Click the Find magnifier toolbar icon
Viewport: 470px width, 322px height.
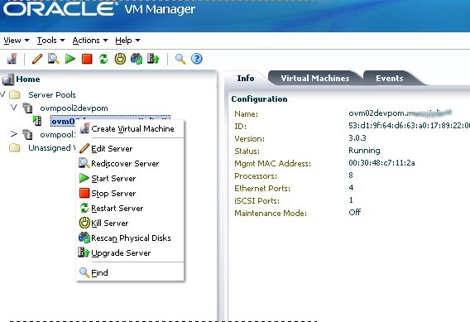click(x=180, y=59)
